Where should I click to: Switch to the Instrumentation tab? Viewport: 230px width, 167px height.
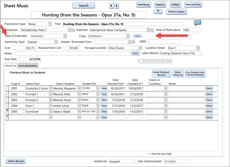[x=28, y=65]
